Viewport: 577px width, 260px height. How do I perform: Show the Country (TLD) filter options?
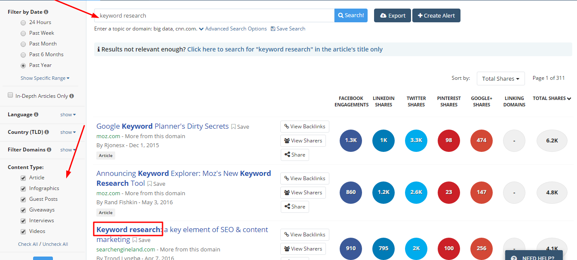click(x=68, y=132)
